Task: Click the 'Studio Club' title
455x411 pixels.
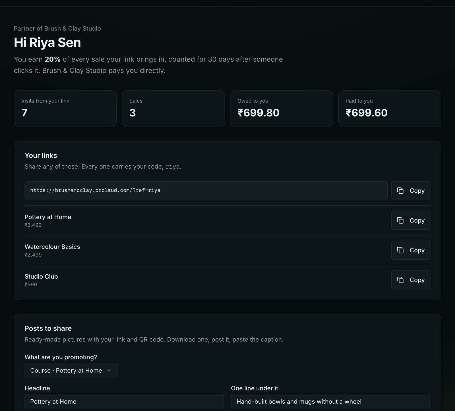Action: pos(41,276)
